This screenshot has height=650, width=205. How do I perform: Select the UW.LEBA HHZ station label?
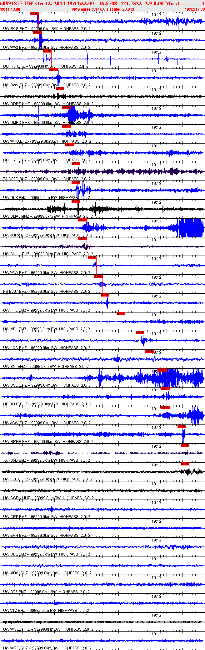point(16,479)
